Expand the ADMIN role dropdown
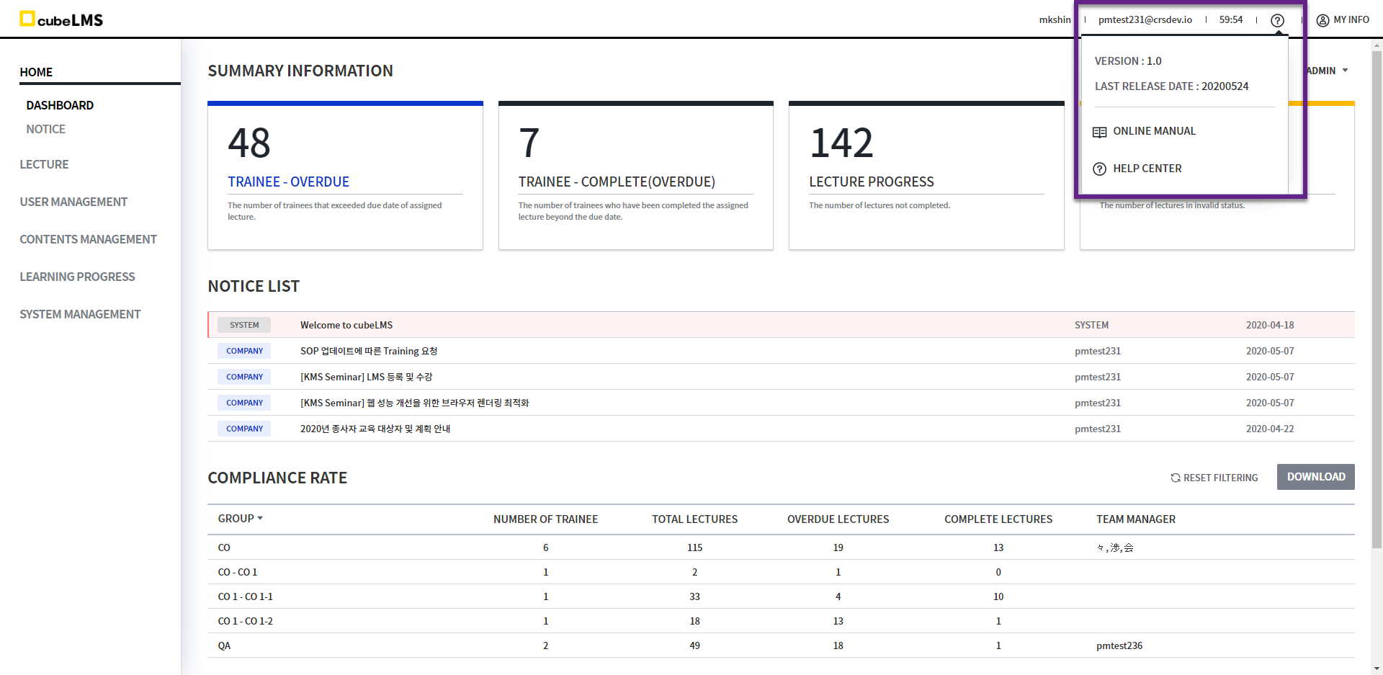Viewport: 1383px width, 675px height. click(x=1344, y=71)
